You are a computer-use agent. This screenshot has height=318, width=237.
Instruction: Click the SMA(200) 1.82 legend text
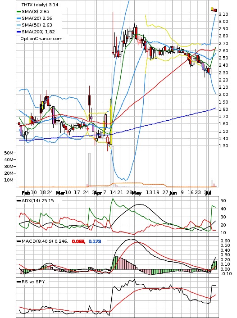38,32
